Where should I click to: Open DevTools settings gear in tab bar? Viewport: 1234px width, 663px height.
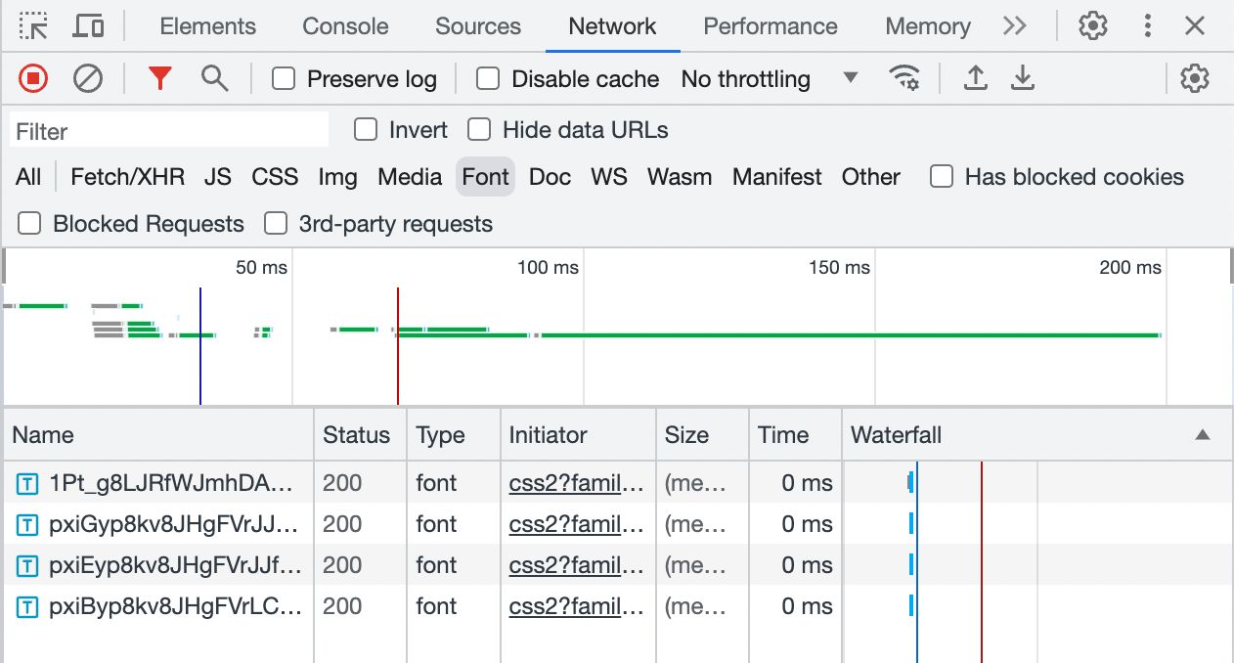(1092, 26)
